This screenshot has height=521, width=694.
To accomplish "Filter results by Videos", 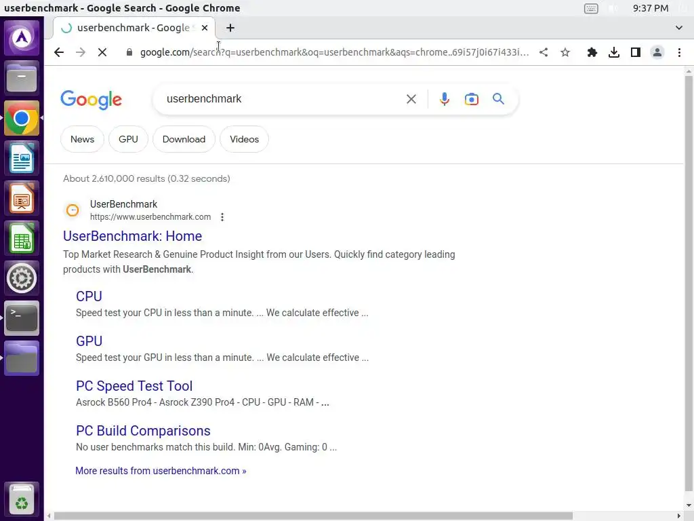I will (244, 139).
